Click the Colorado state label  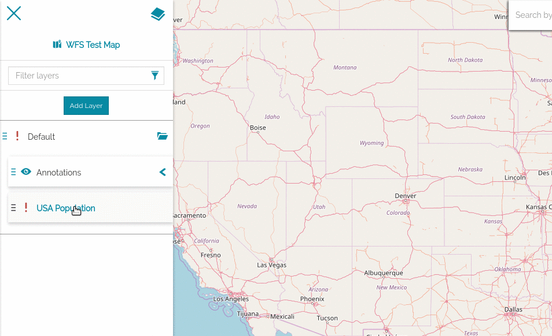(398, 213)
